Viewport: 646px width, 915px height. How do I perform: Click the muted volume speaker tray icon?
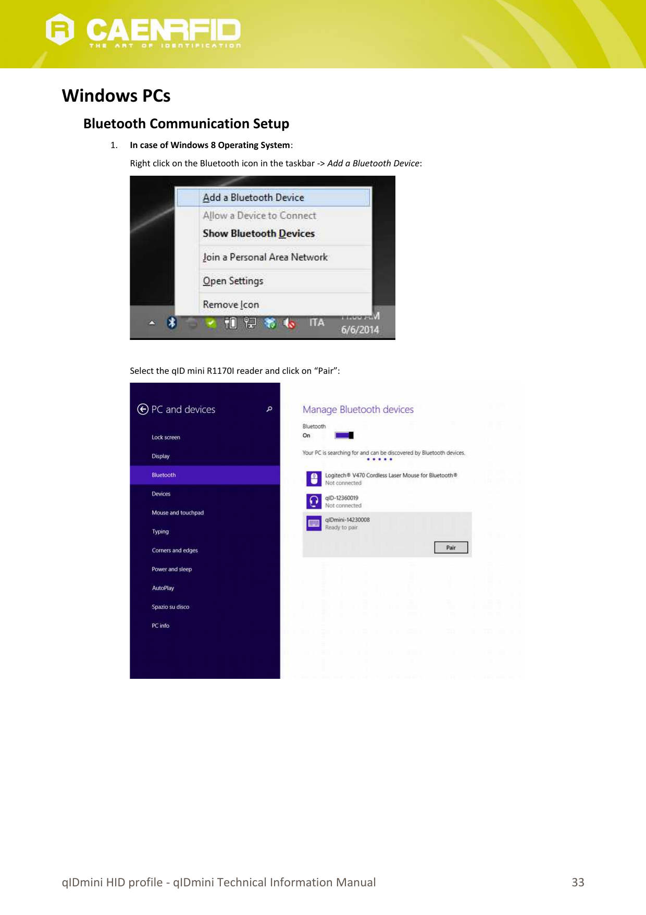point(289,324)
